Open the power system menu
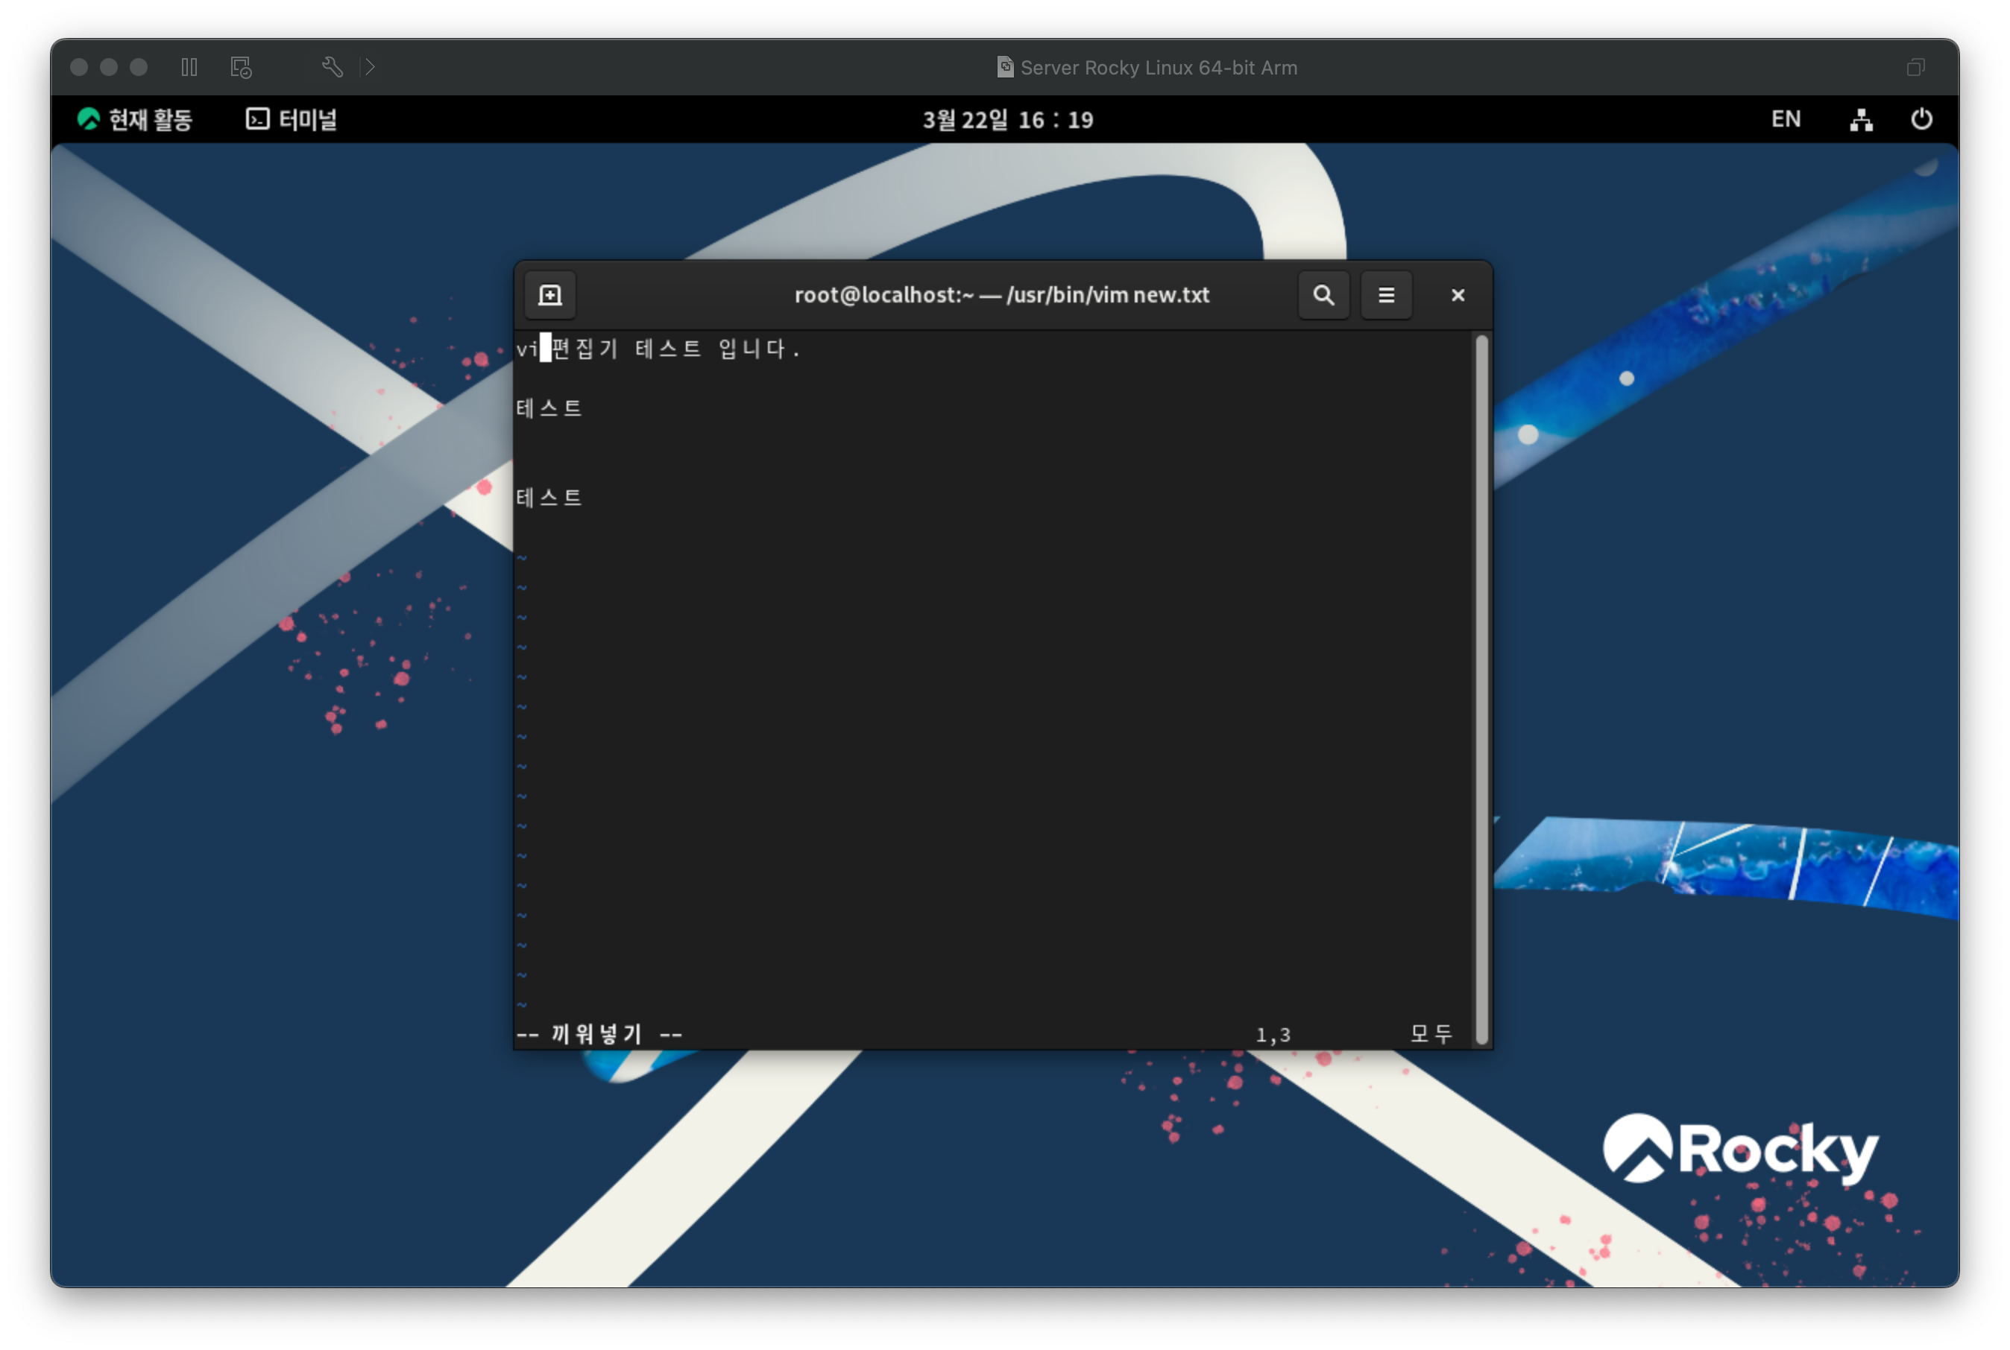The width and height of the screenshot is (2010, 1350). (x=1921, y=120)
